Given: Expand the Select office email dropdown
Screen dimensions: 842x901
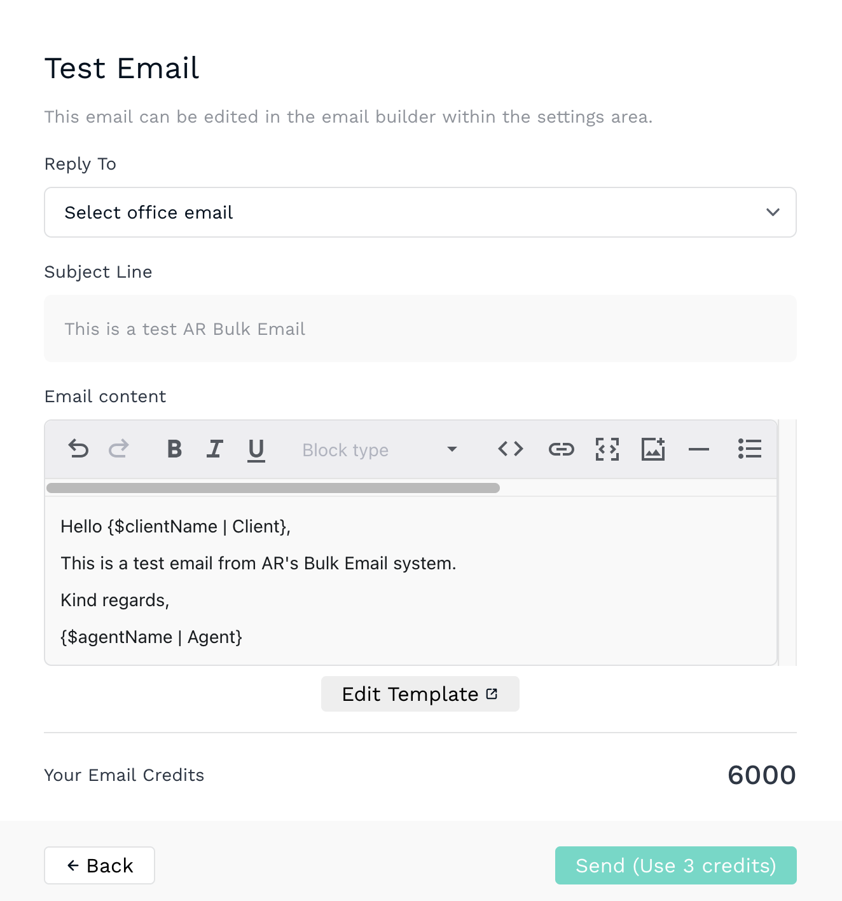Looking at the screenshot, I should point(420,212).
